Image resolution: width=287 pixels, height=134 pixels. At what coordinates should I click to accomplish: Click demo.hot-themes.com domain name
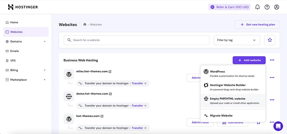pyautogui.click(x=92, y=94)
